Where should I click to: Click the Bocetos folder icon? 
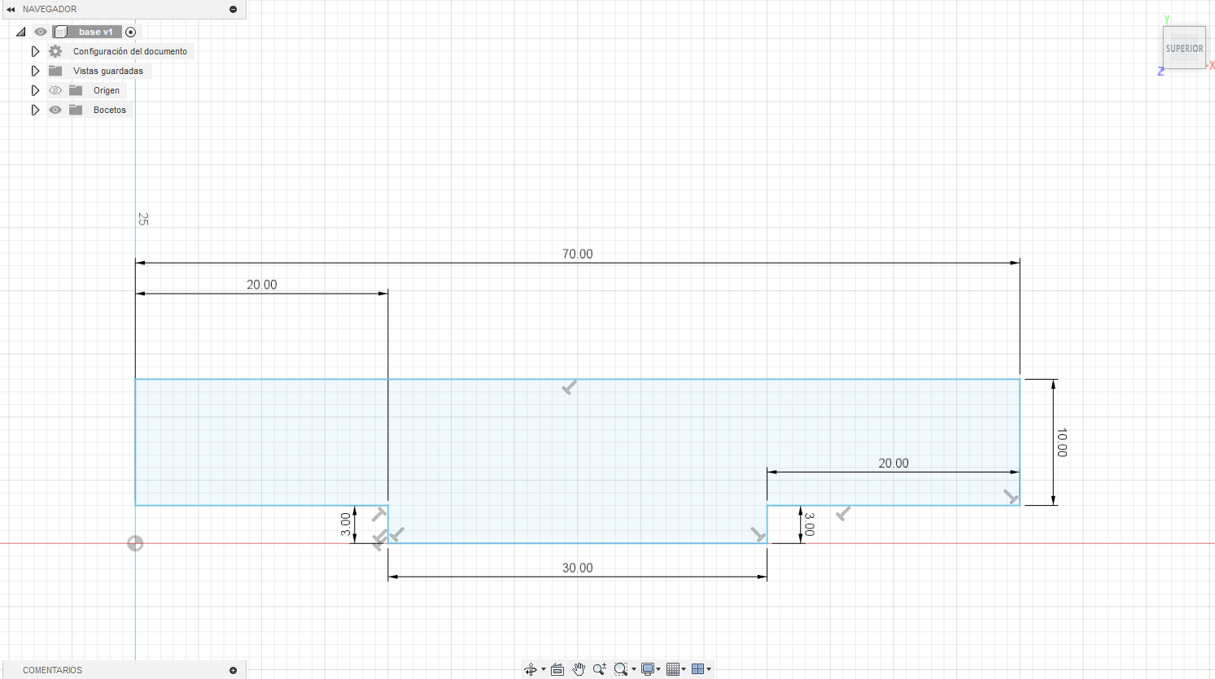tap(76, 110)
